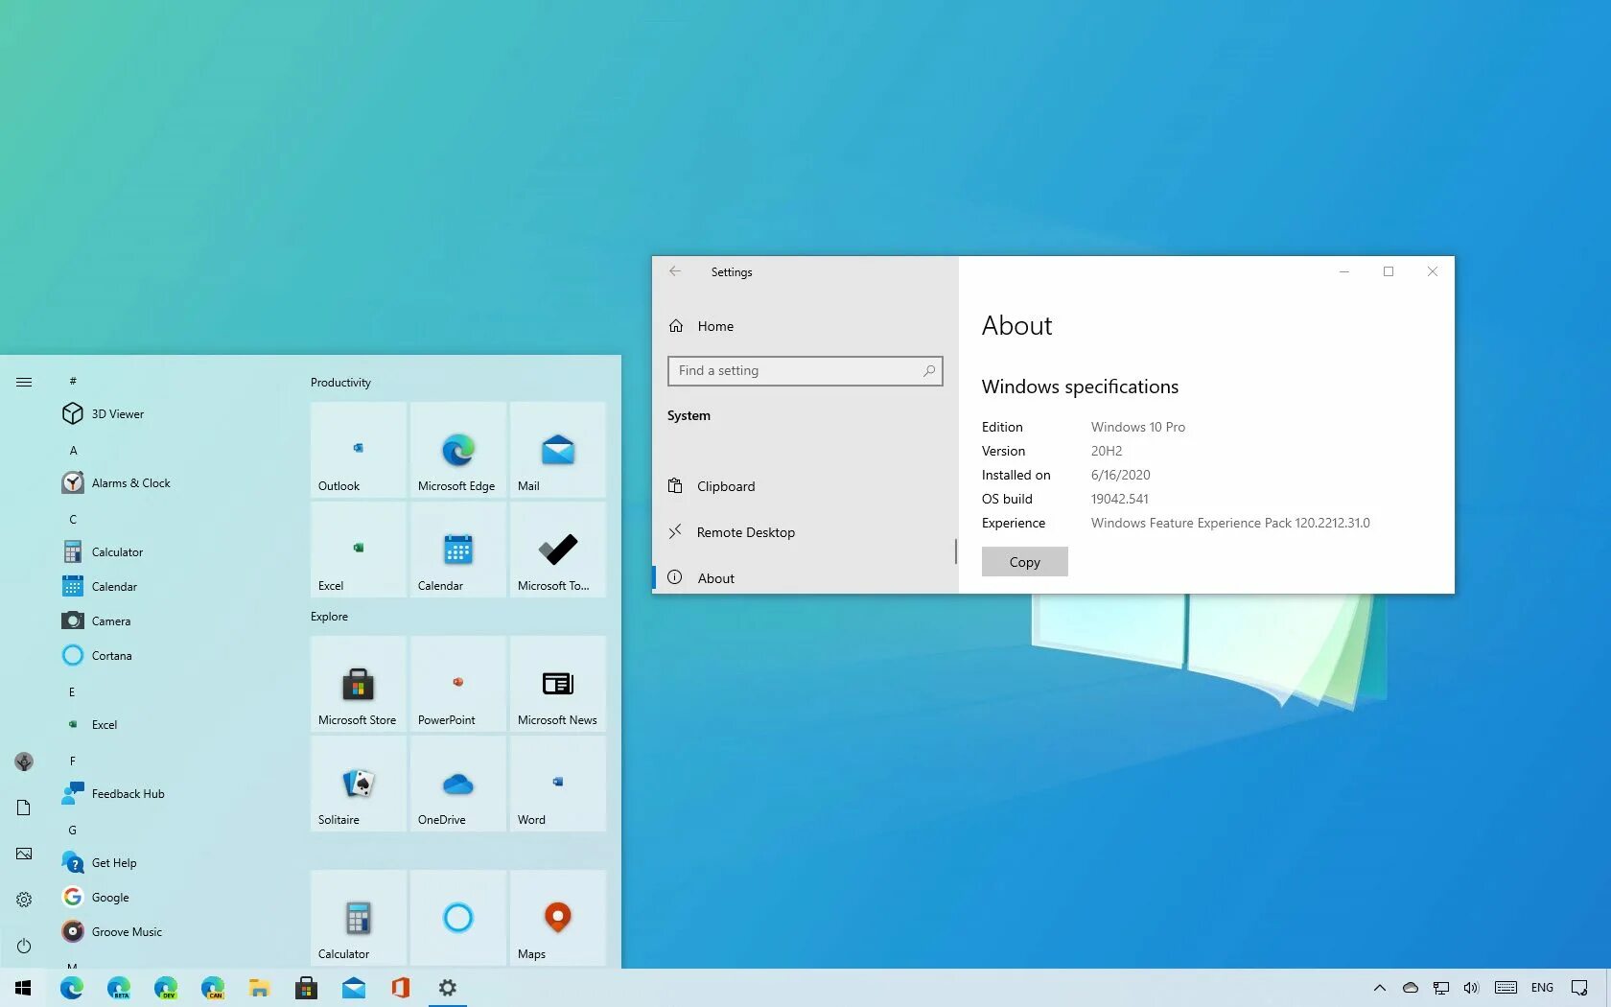Open Mail from the taskbar
1611x1007 pixels.
click(353, 988)
